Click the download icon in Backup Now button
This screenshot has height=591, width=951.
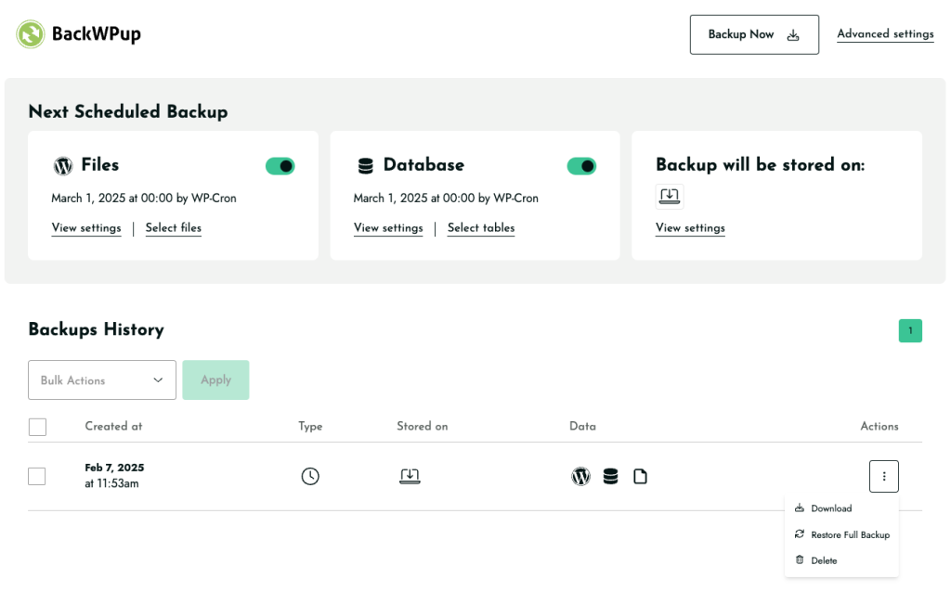[x=792, y=33]
